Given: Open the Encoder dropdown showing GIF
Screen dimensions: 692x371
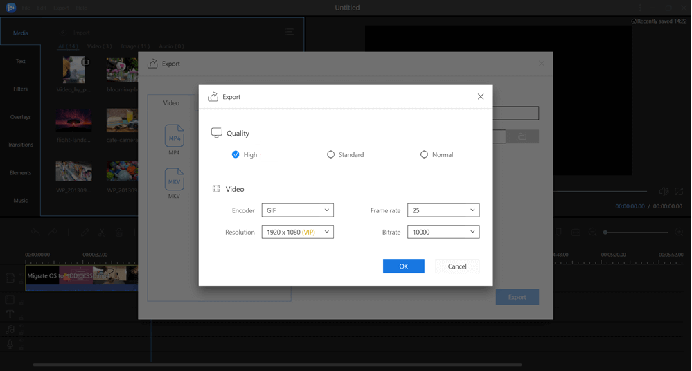Looking at the screenshot, I should coord(297,210).
